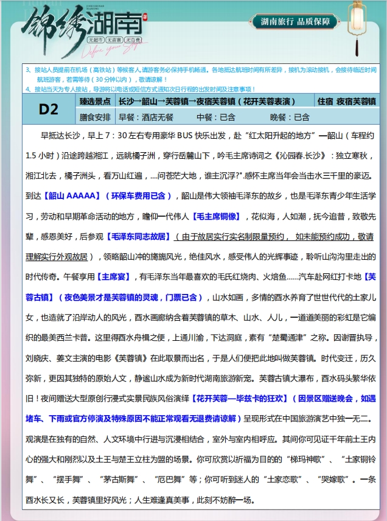The width and height of the screenshot is (387, 521).
Task: Click the "茅古斯舞" phrase
Action: pos(118,480)
